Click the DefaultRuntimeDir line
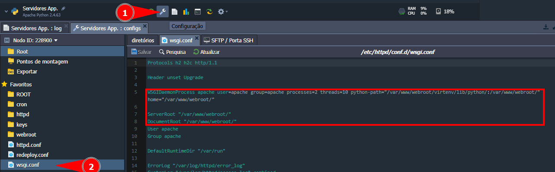The width and height of the screenshot is (555, 172). click(186, 151)
